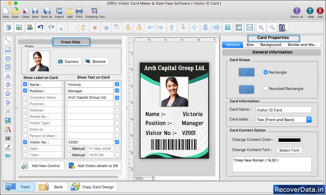
Task: Click Add Visitor details to DB
Action: pyautogui.click(x=94, y=166)
